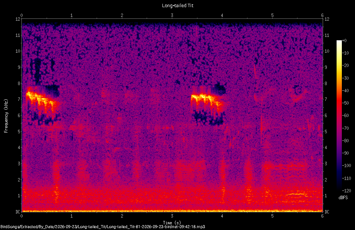The width and height of the screenshot is (355, 230).
Task: Click the 'DC' label on right axis
Action: (327, 212)
